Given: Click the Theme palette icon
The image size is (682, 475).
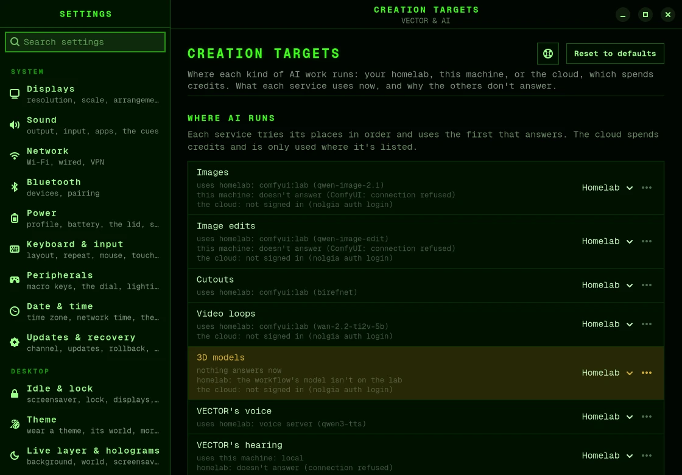Looking at the screenshot, I should click(x=15, y=424).
